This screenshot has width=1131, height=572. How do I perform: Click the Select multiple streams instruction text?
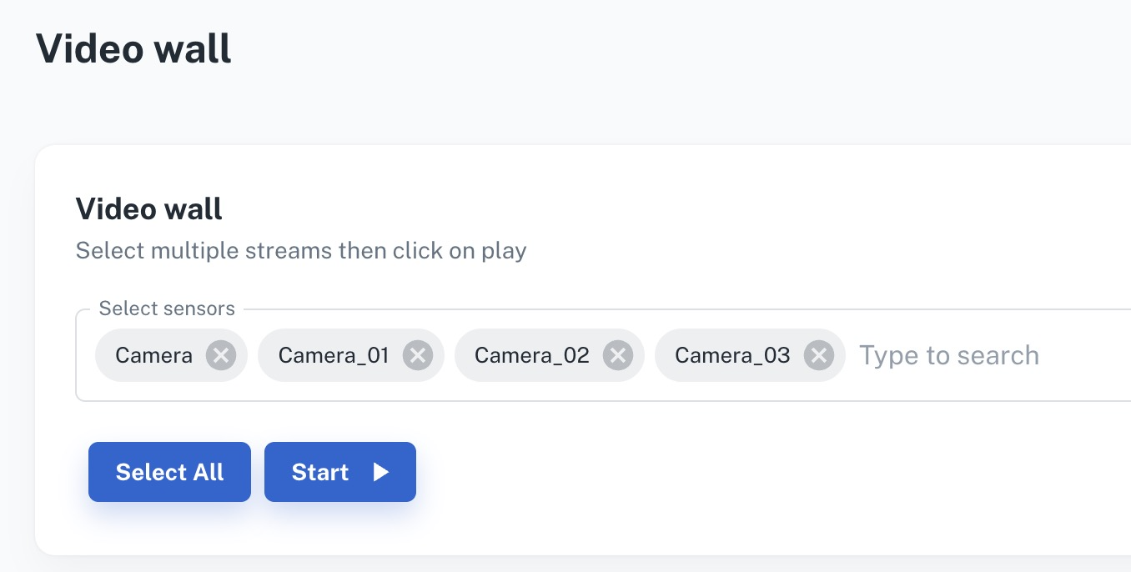click(301, 251)
